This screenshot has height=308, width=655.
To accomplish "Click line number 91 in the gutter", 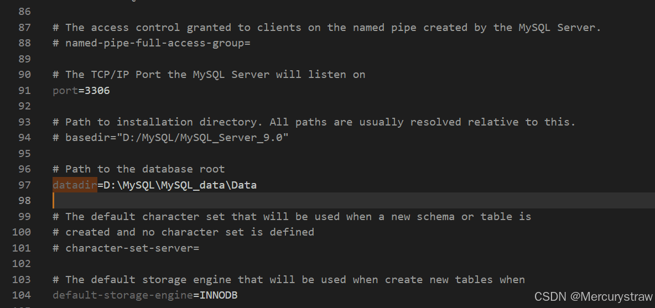I will pyautogui.click(x=25, y=91).
